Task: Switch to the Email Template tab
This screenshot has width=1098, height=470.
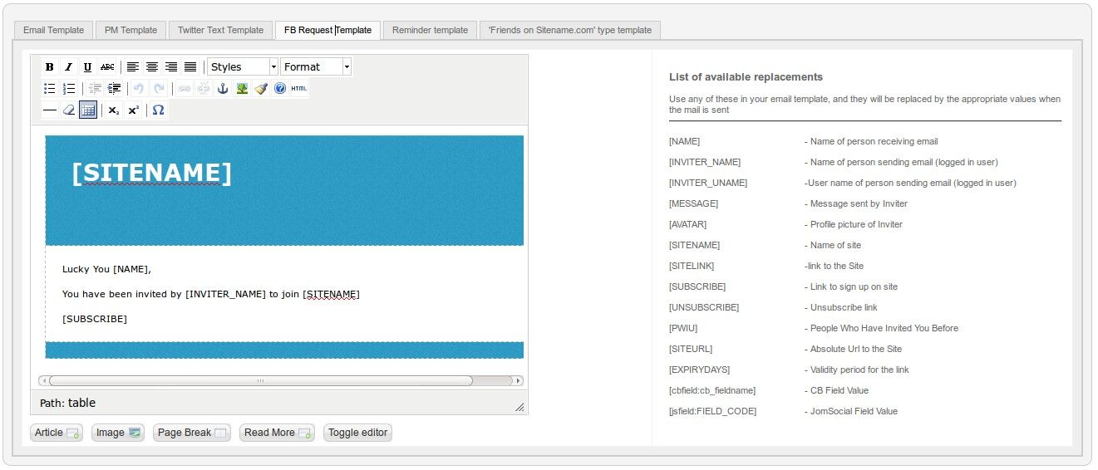Action: (53, 30)
